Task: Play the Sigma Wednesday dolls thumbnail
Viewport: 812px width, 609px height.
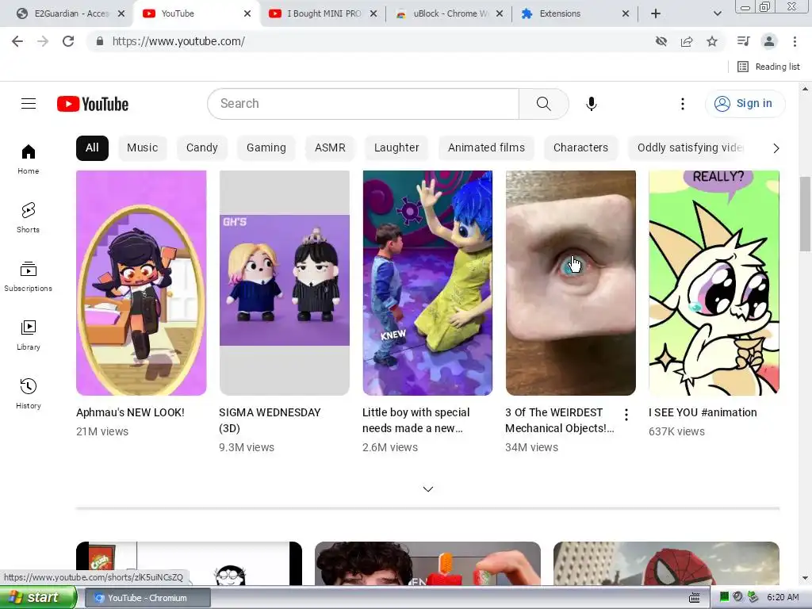Action: [x=285, y=283]
